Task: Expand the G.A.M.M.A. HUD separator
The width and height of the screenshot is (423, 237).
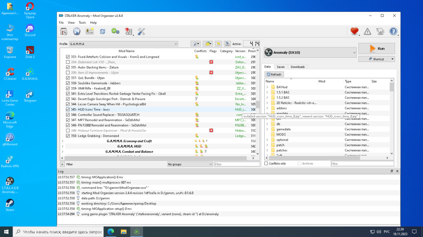Action: click(x=63, y=146)
